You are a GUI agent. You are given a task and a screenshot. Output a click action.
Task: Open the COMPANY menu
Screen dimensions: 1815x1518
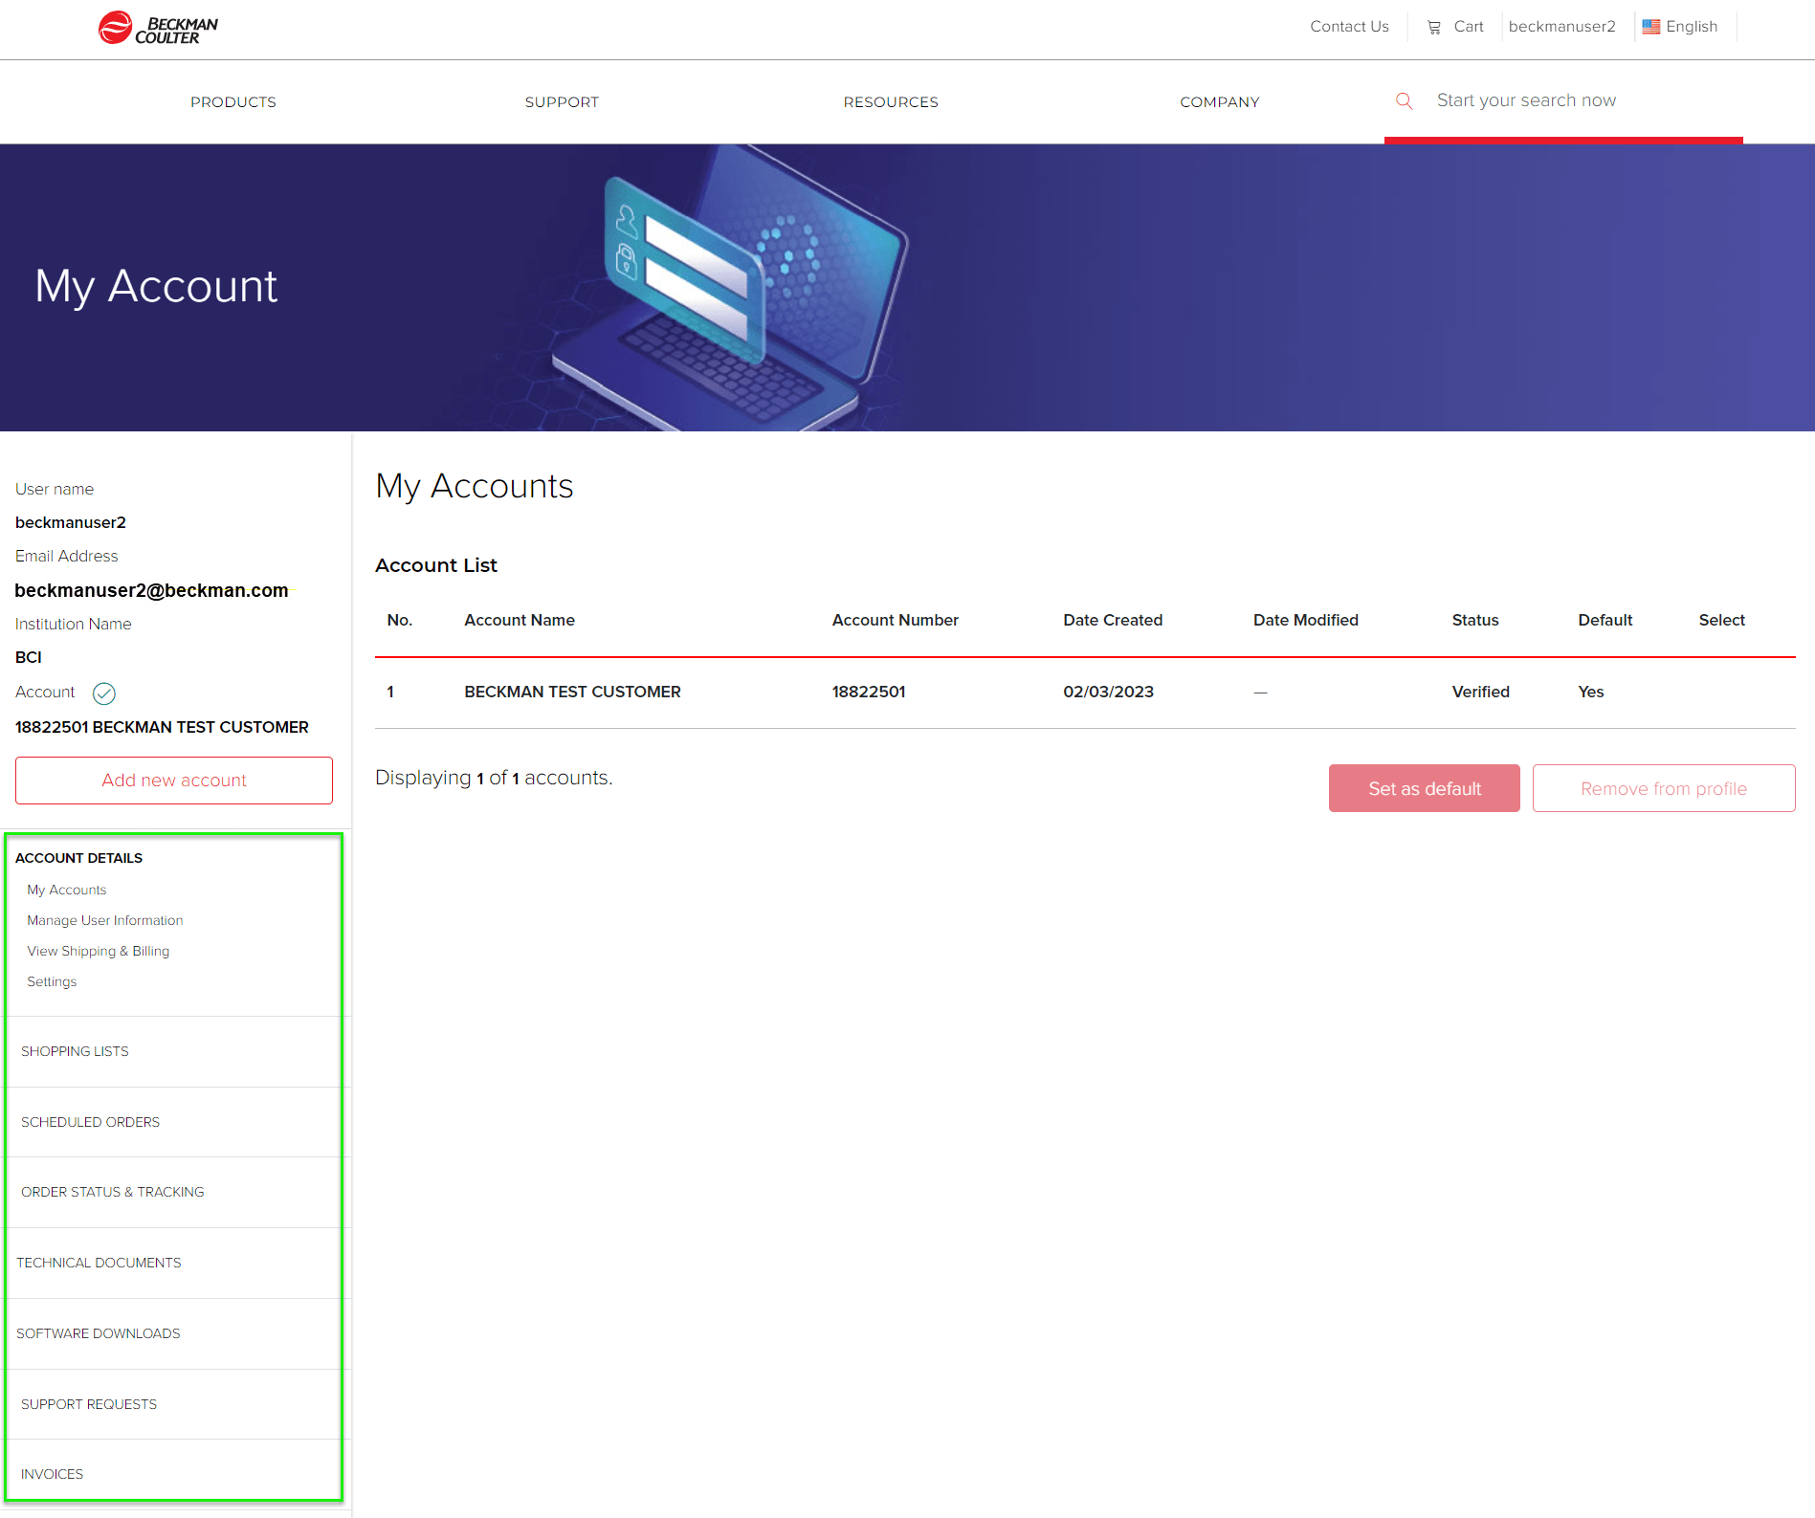point(1220,101)
